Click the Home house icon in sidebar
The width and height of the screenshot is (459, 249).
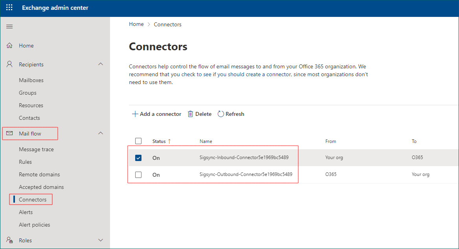(10, 46)
